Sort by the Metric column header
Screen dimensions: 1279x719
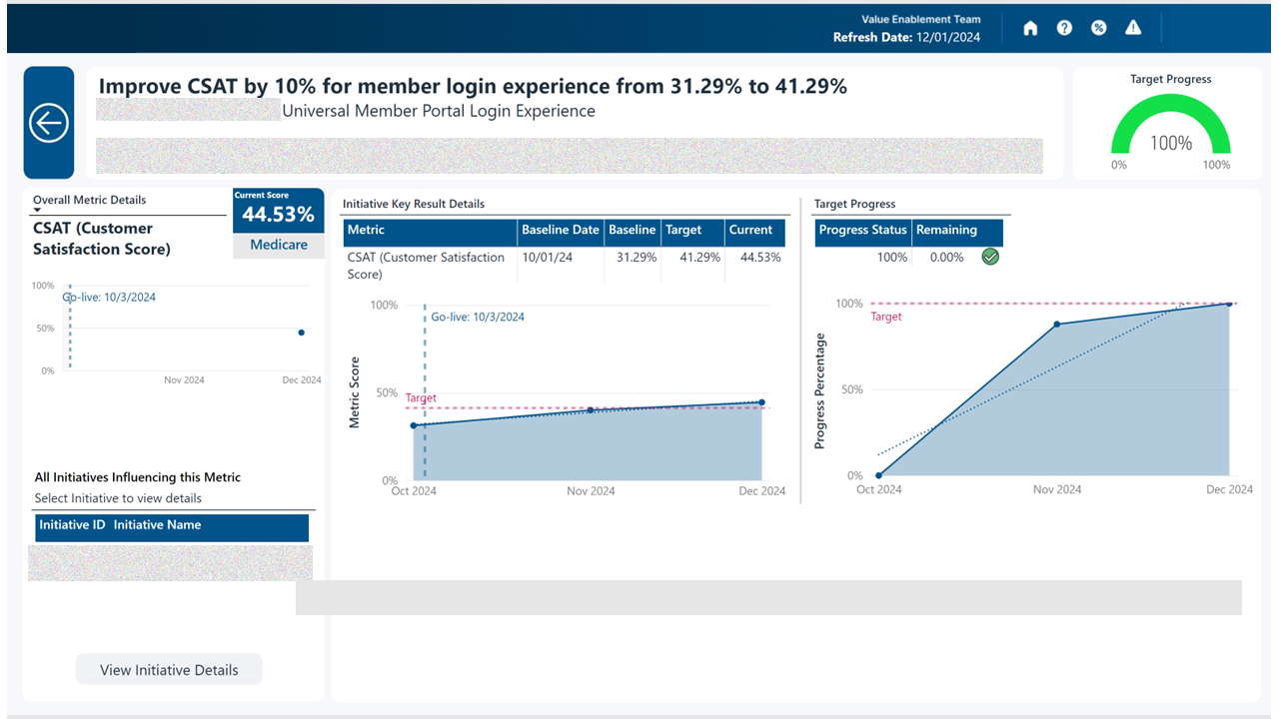click(x=431, y=231)
